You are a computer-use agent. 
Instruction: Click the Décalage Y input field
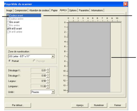39,76
